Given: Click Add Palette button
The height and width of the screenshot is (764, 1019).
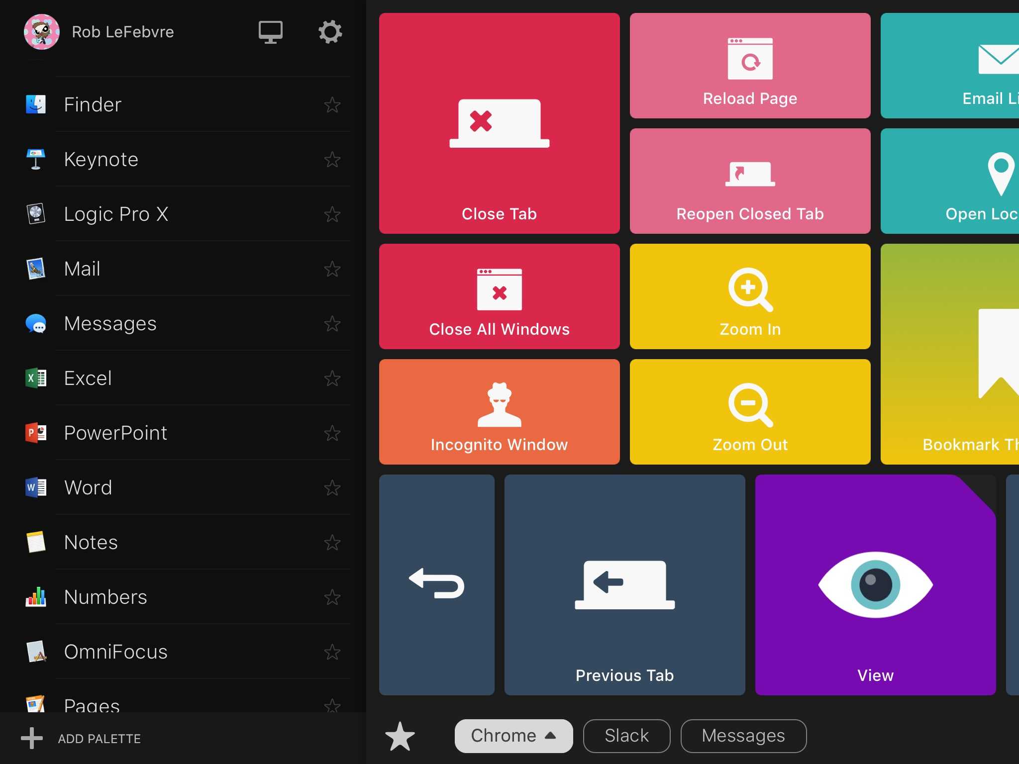Looking at the screenshot, I should pyautogui.click(x=82, y=739).
